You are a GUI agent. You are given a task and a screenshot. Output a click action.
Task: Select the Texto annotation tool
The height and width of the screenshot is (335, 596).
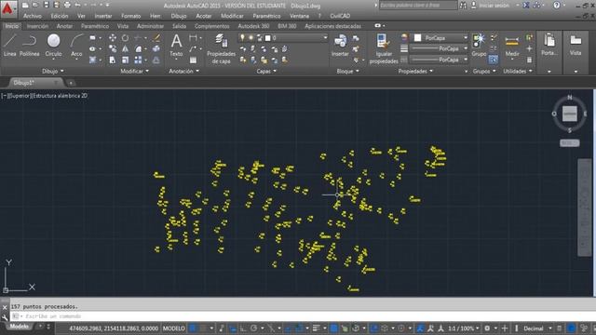176,45
